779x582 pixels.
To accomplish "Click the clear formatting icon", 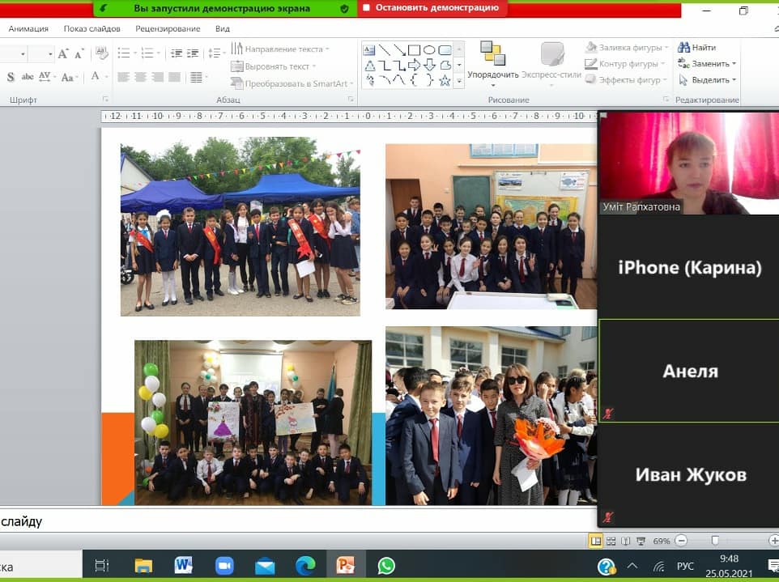I will pyautogui.click(x=102, y=53).
